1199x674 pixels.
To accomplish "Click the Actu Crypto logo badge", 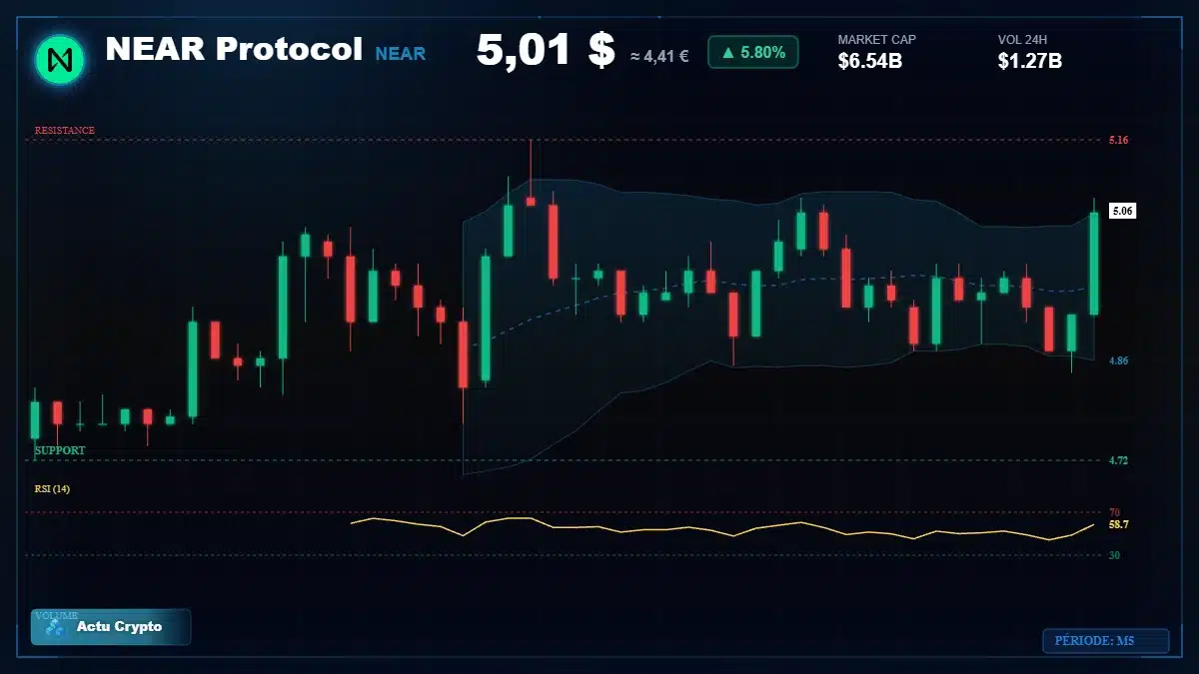I will (x=110, y=626).
